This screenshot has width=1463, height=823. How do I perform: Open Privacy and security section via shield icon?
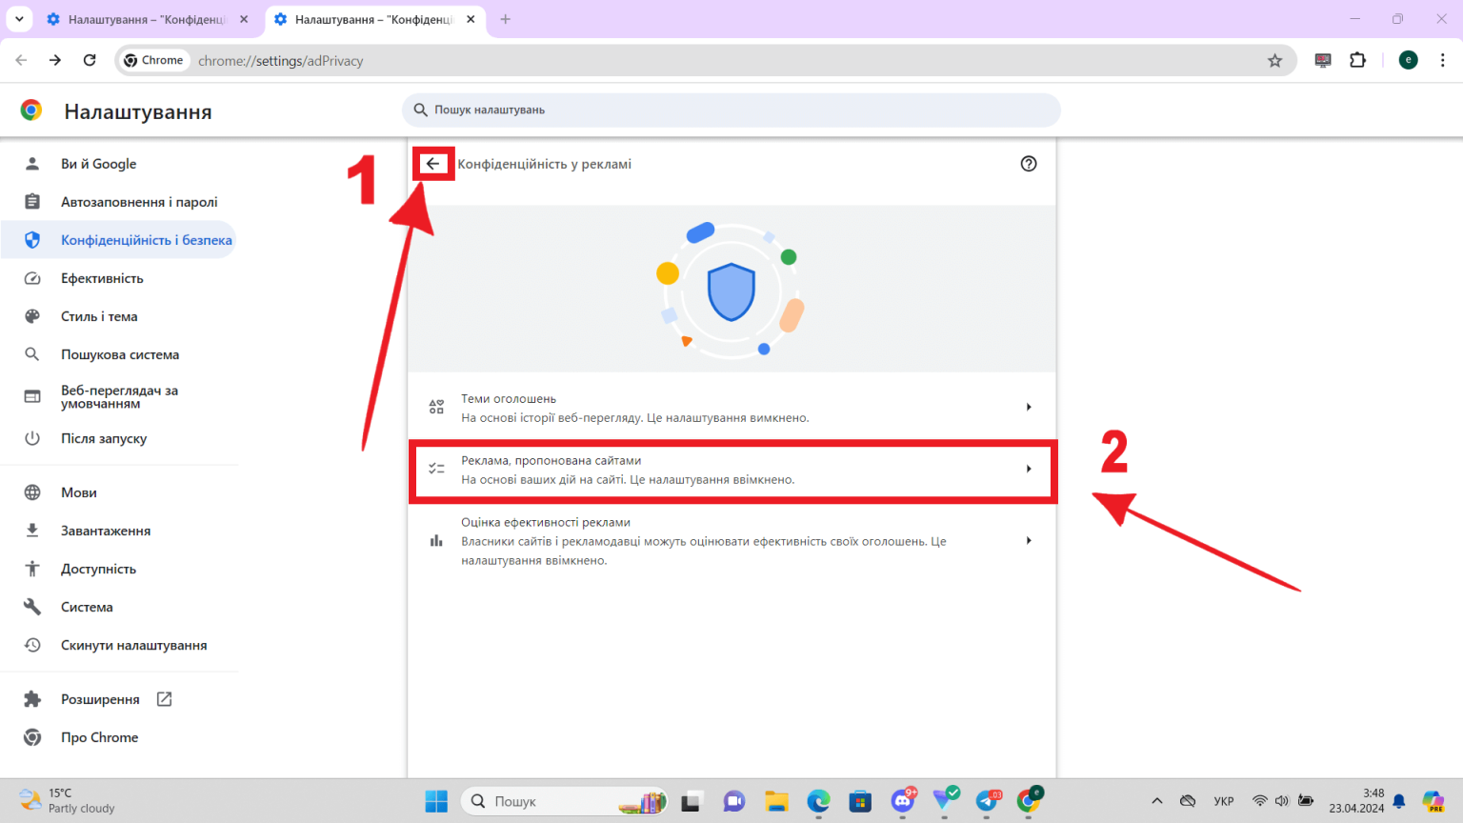click(x=32, y=239)
